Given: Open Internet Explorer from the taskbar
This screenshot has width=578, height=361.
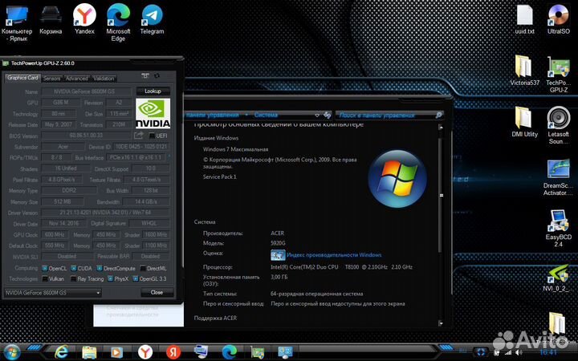Looking at the screenshot, I should (x=62, y=352).
